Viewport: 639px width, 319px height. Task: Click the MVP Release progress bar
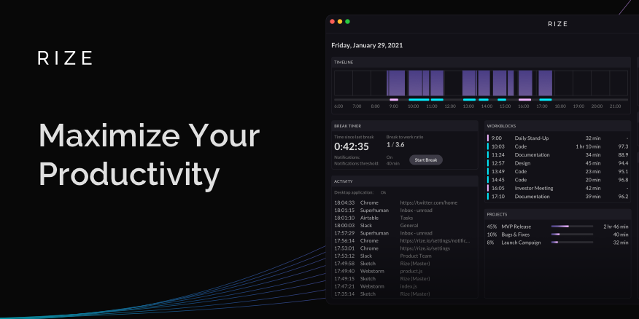pos(572,227)
